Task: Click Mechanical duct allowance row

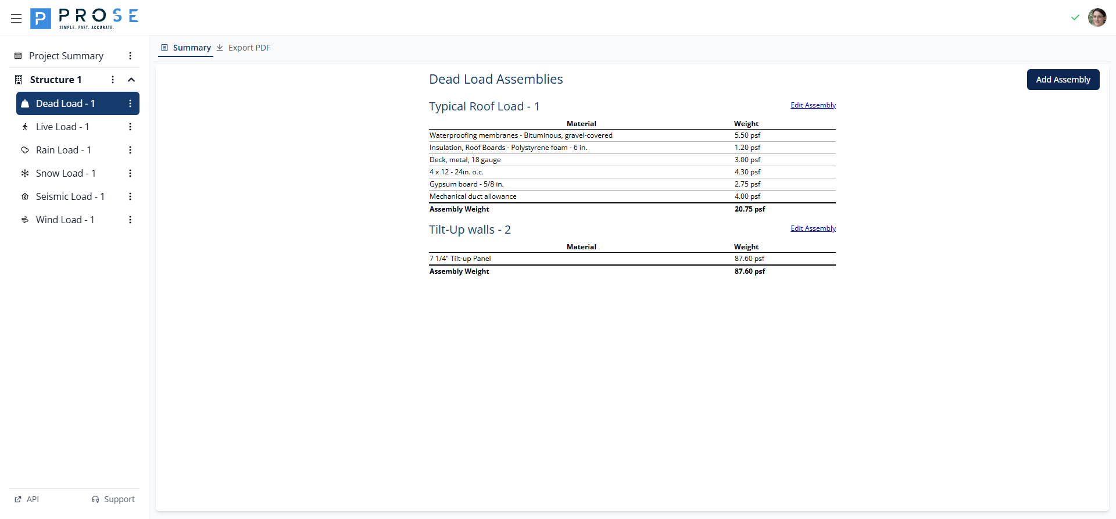Action: (632, 196)
